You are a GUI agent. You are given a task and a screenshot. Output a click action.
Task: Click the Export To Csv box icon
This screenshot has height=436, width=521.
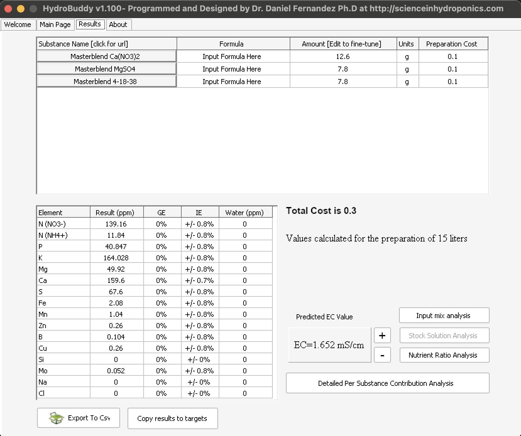(x=57, y=418)
